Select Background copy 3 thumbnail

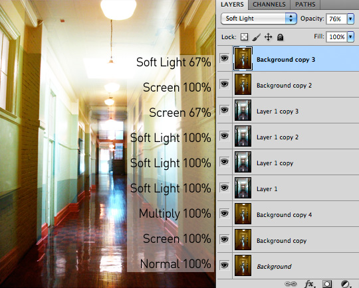[x=243, y=58]
